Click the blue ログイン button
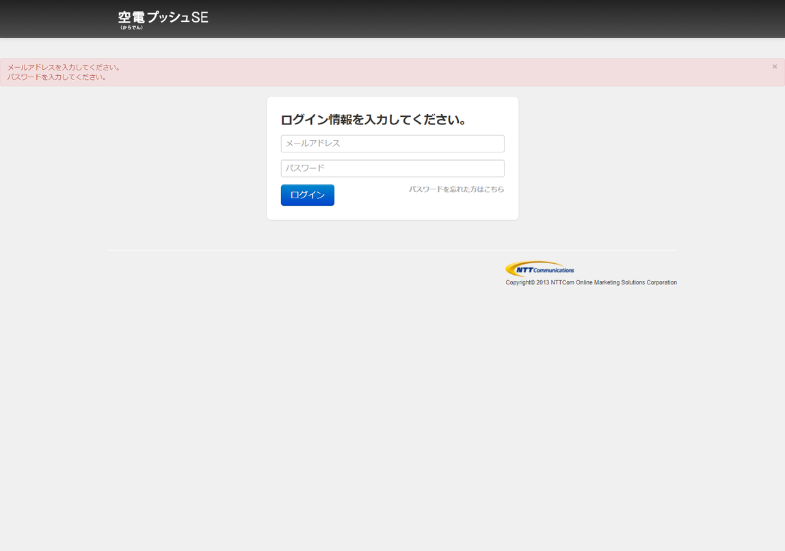 [x=308, y=196]
